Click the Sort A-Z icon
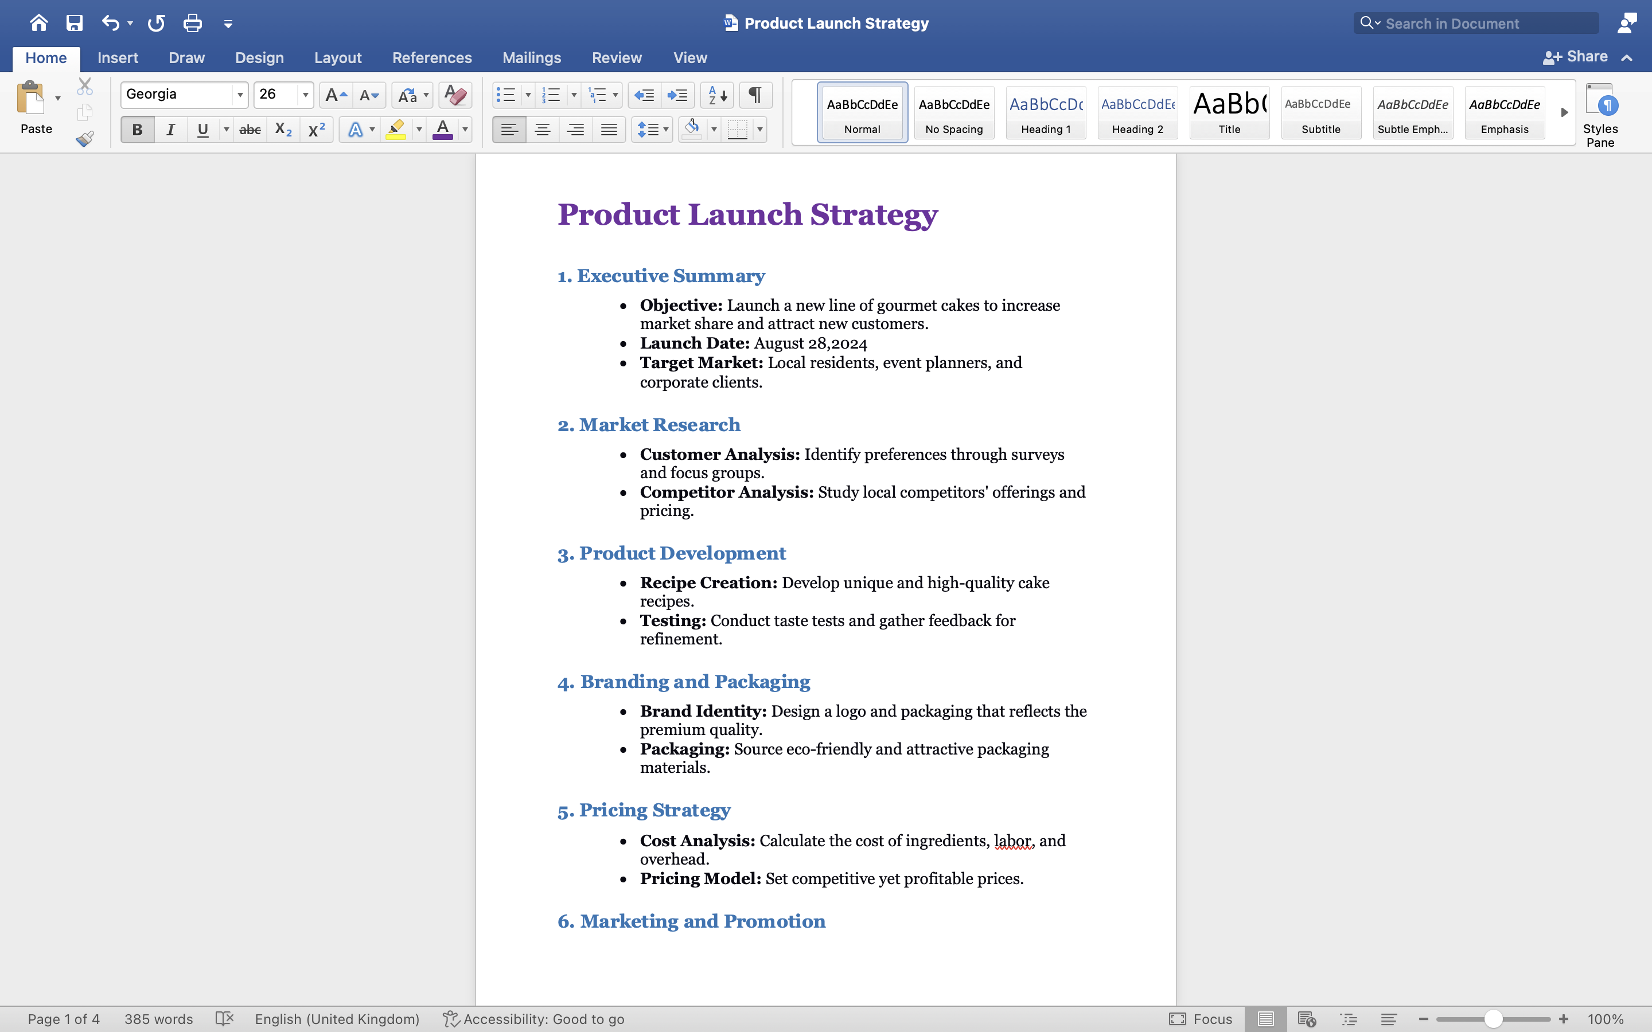Viewport: 1652px width, 1032px height. (717, 95)
